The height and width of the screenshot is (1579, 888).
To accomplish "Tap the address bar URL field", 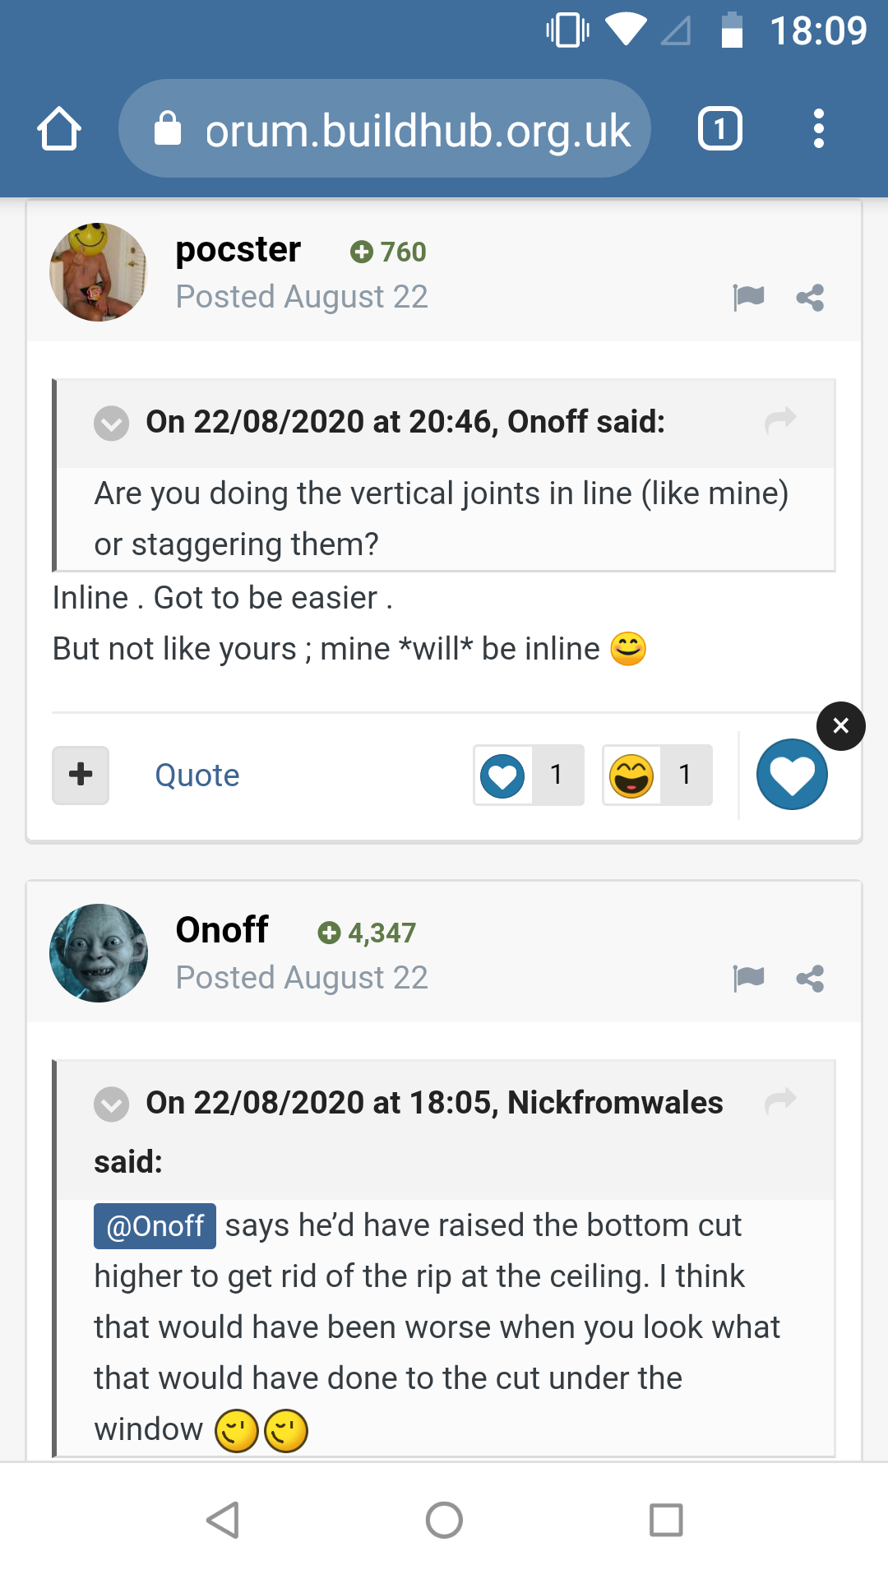I will click(x=385, y=129).
